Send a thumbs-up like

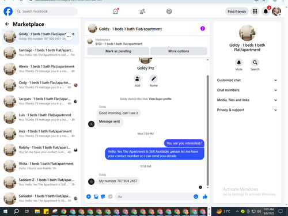pos(205,196)
